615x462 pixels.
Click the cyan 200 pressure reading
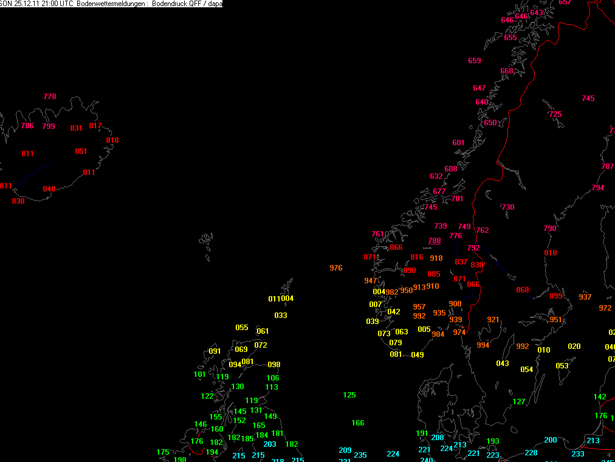pyautogui.click(x=551, y=440)
